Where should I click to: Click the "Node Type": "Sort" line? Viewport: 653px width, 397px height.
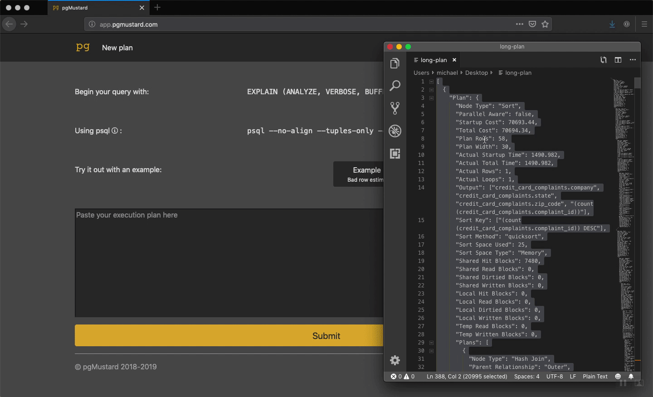click(x=489, y=106)
